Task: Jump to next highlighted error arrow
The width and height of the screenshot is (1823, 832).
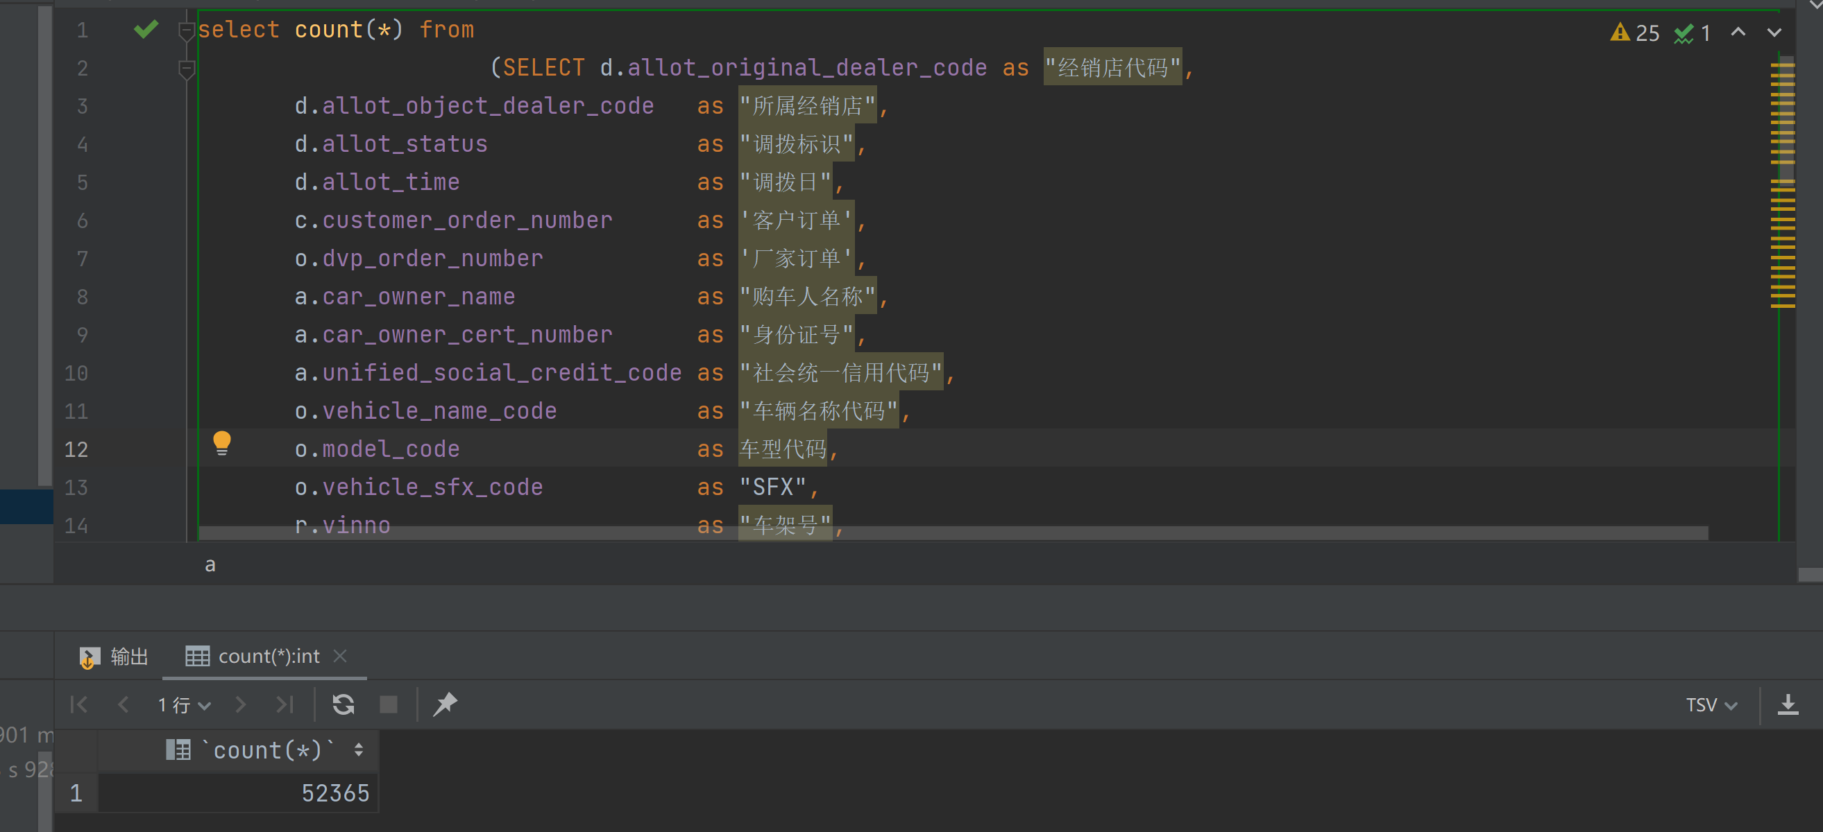Action: [x=1774, y=33]
